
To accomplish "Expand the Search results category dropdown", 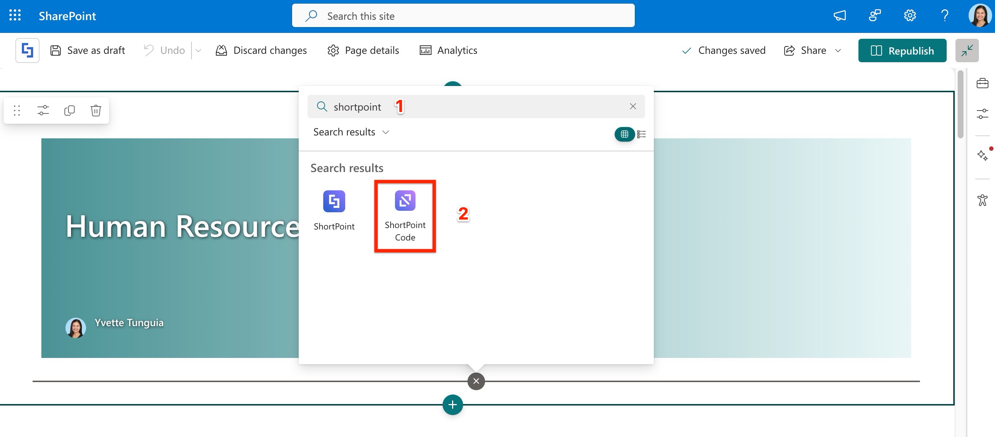I will [351, 132].
